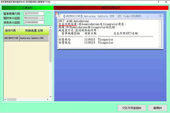
Task: Click 交互作用查詢[S] button
Action: pyautogui.click(x=132, y=108)
